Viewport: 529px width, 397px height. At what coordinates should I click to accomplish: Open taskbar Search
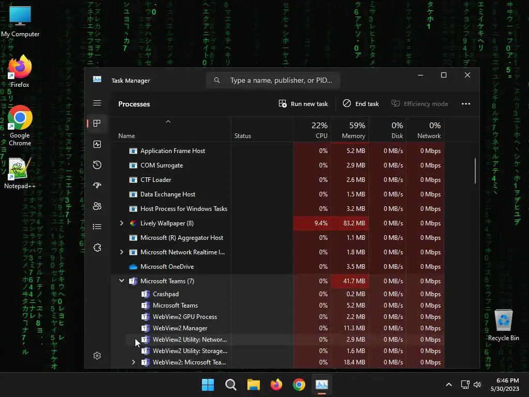[x=231, y=385]
